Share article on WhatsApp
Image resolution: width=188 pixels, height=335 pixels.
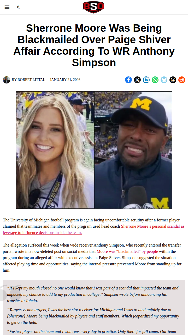[x=155, y=80]
